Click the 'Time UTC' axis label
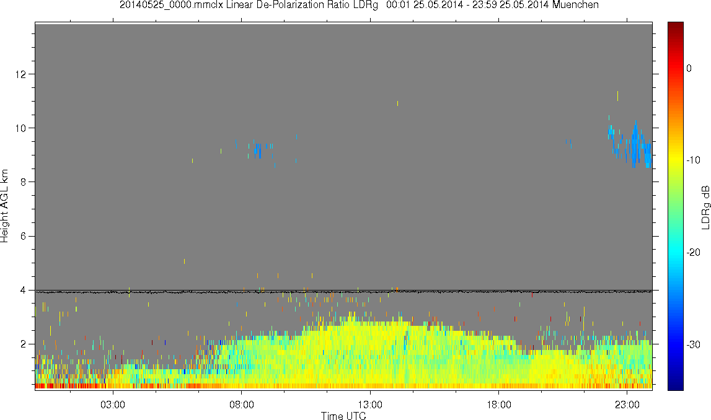 343,416
